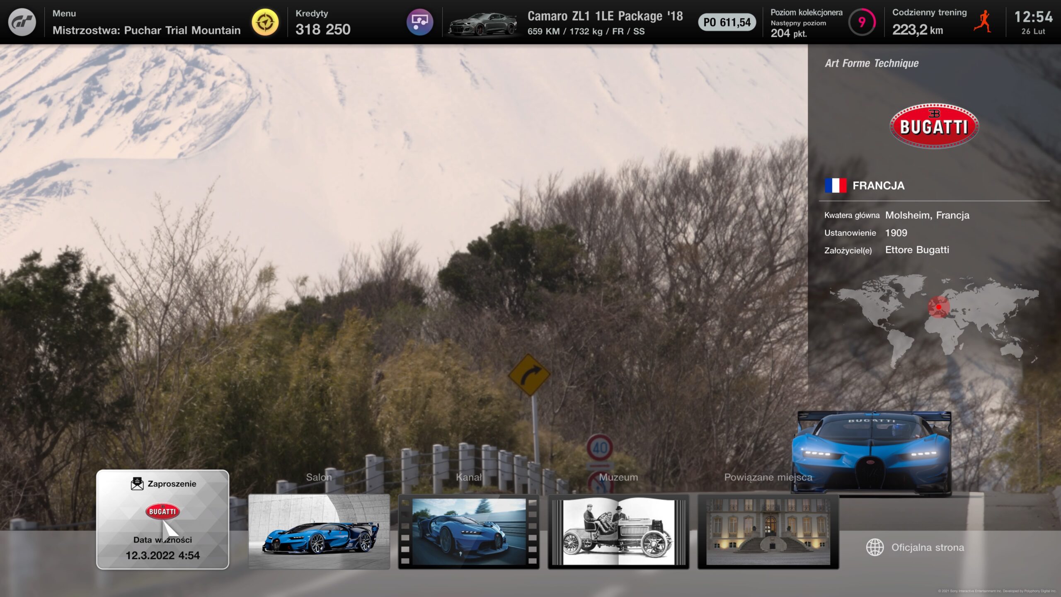1061x597 pixels.
Task: Open the Kanał video channel tile
Action: coord(469,531)
